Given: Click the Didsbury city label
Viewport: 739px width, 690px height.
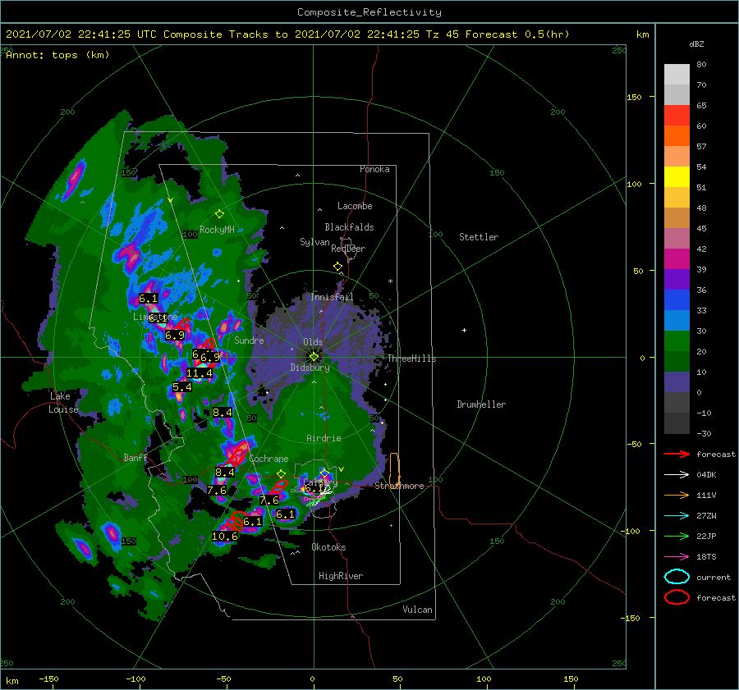Looking at the screenshot, I should (310, 368).
